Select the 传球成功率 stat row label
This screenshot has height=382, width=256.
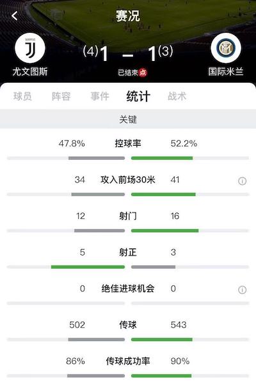coord(128,361)
